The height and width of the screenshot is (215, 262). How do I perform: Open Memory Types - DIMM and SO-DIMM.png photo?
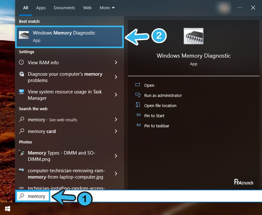70,156
